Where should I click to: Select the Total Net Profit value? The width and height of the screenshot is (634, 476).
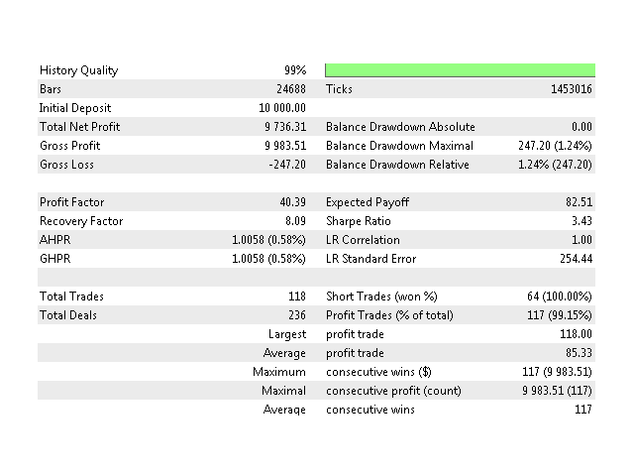[x=285, y=127]
